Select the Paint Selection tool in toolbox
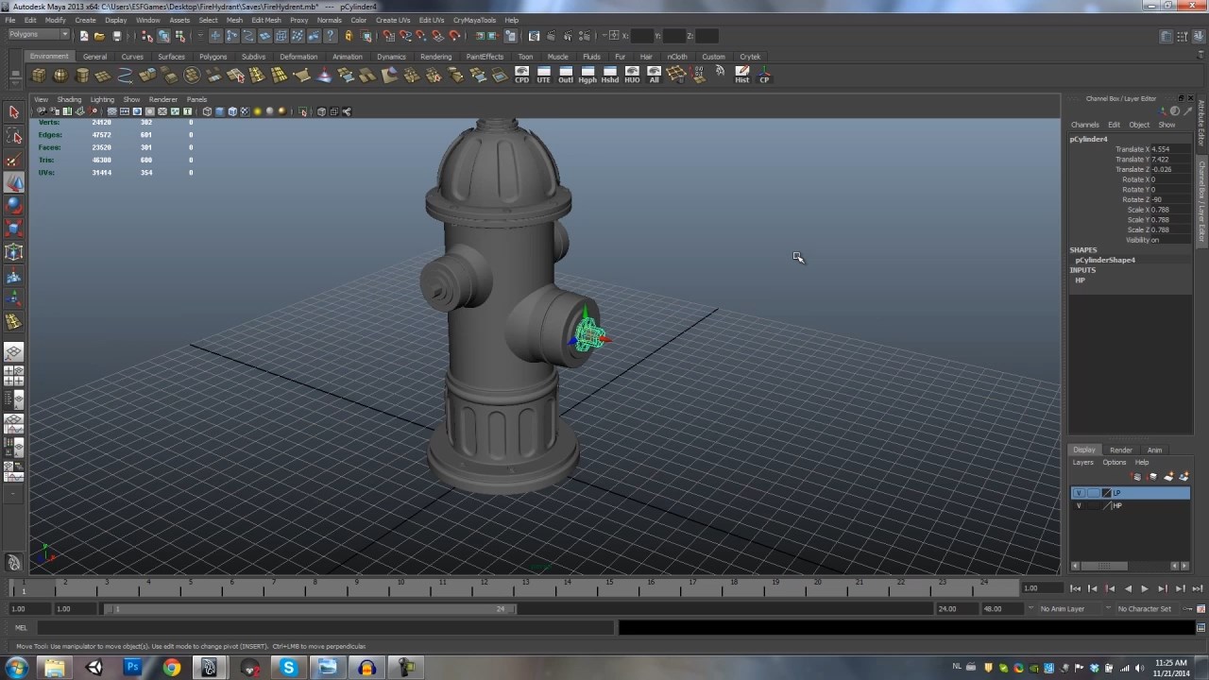Screen dimensions: 1209x680 tap(14, 161)
